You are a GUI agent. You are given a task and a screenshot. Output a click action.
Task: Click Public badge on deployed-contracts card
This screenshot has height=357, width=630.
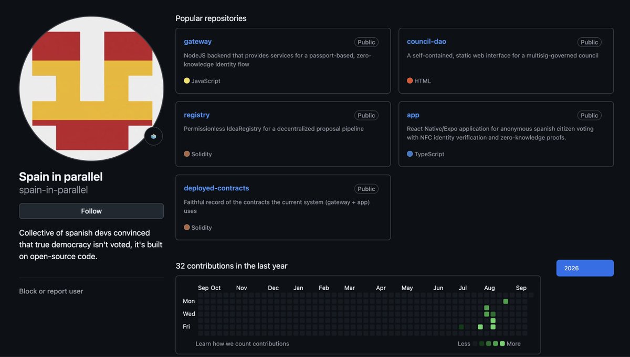tap(366, 189)
